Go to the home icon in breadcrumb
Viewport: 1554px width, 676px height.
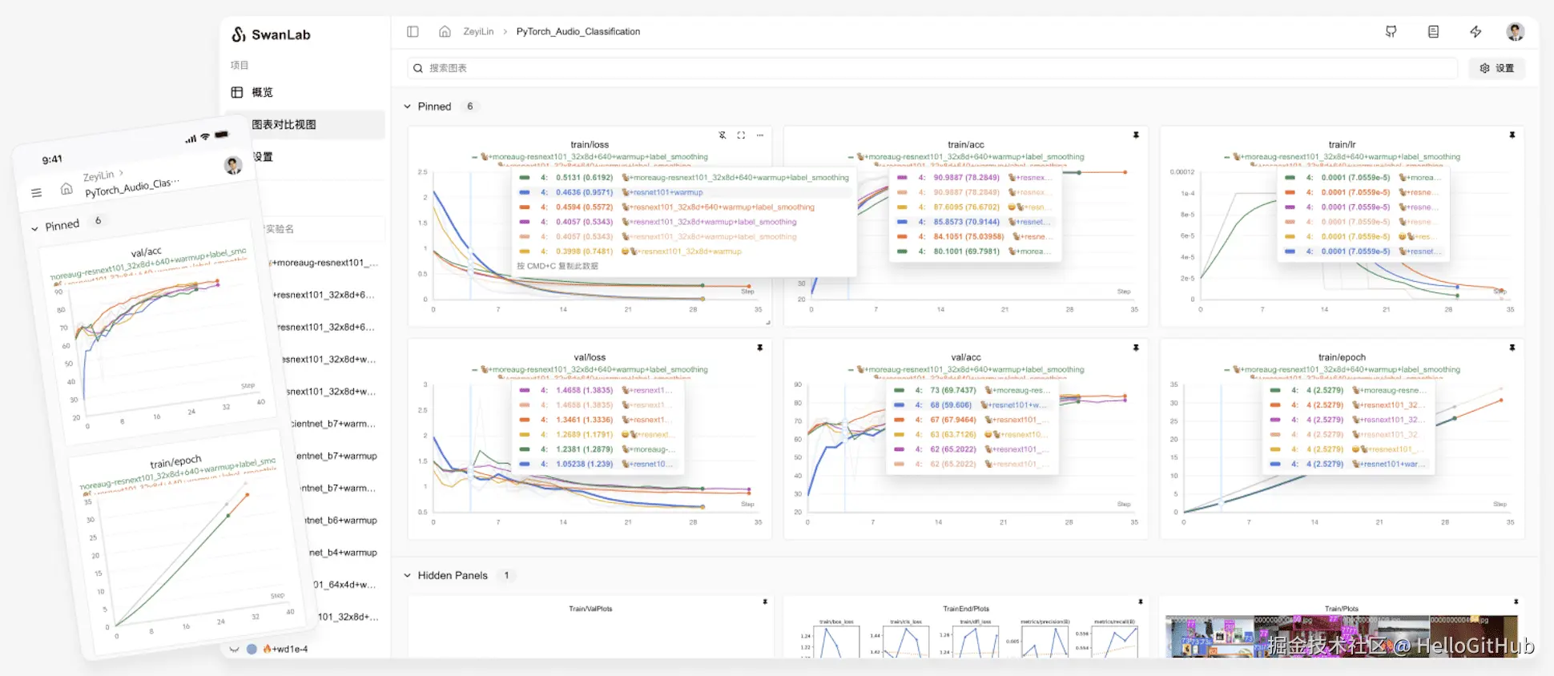click(445, 31)
